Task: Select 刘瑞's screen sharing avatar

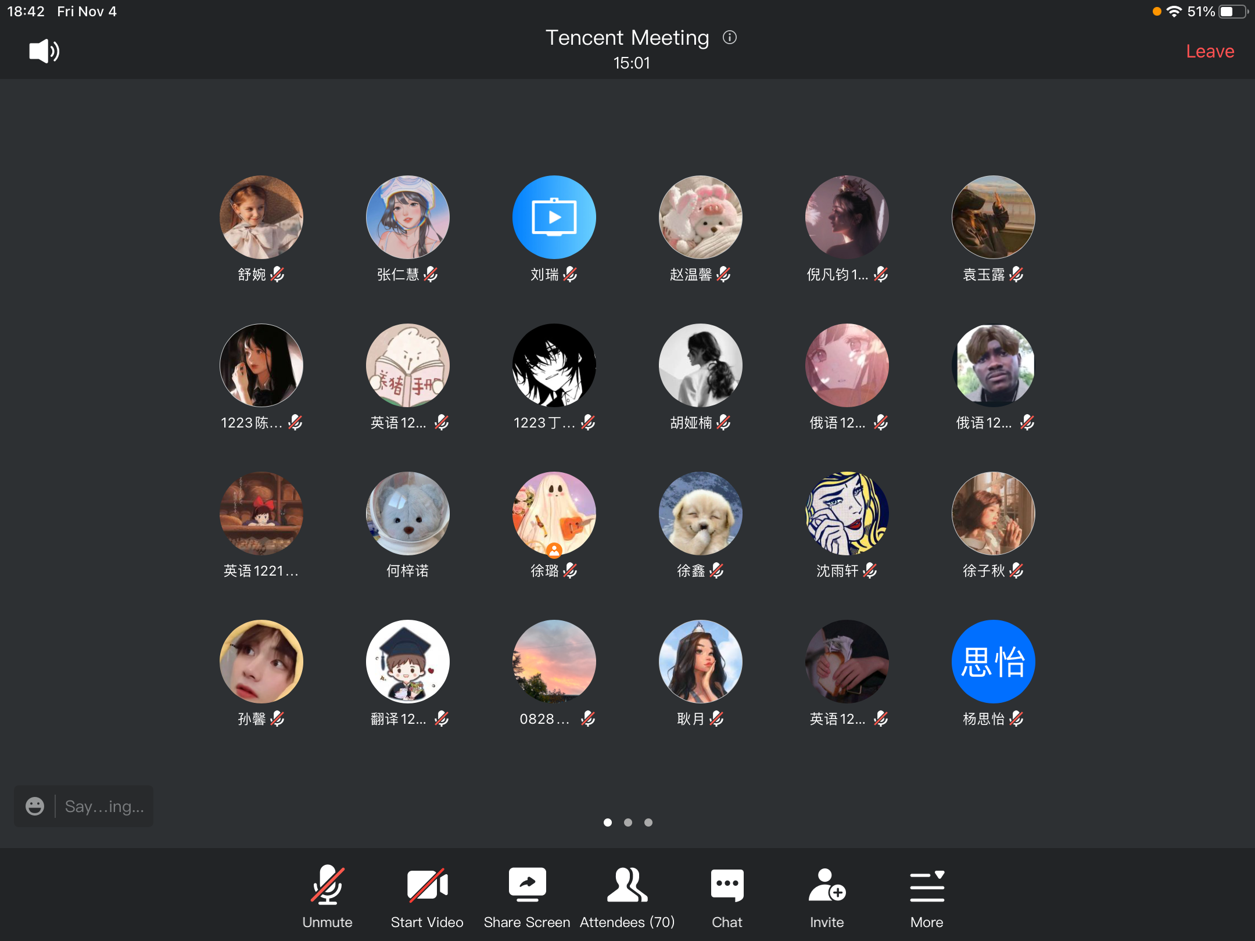Action: (554, 217)
